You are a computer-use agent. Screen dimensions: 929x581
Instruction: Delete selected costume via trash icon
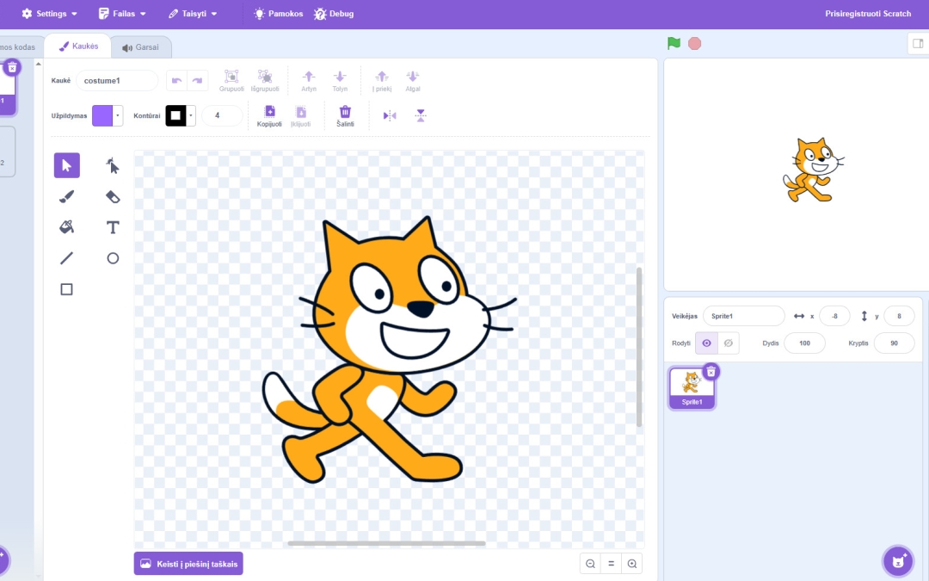pyautogui.click(x=12, y=68)
